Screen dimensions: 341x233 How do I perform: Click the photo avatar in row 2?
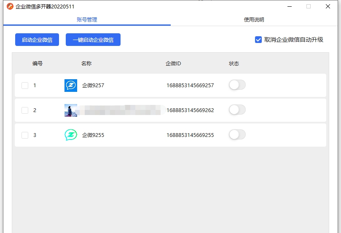point(71,110)
